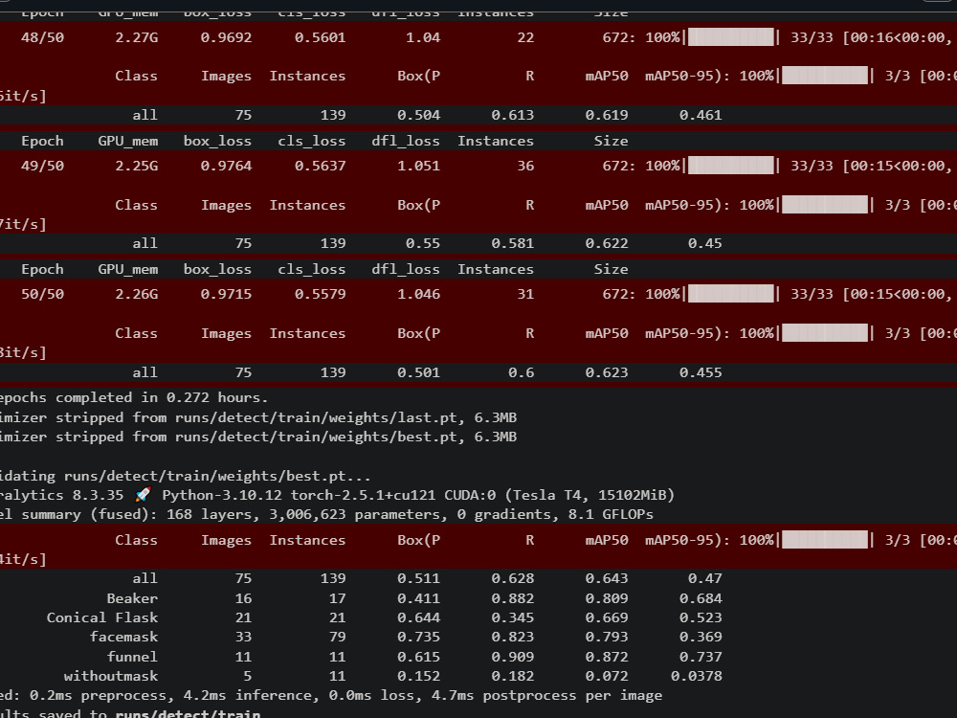Select dfl_loss value '1.04'

[423, 37]
